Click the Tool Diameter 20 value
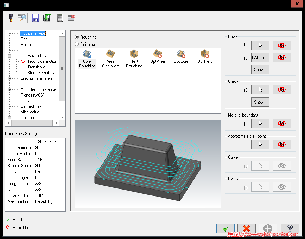The image size is (305, 239). 37,148
